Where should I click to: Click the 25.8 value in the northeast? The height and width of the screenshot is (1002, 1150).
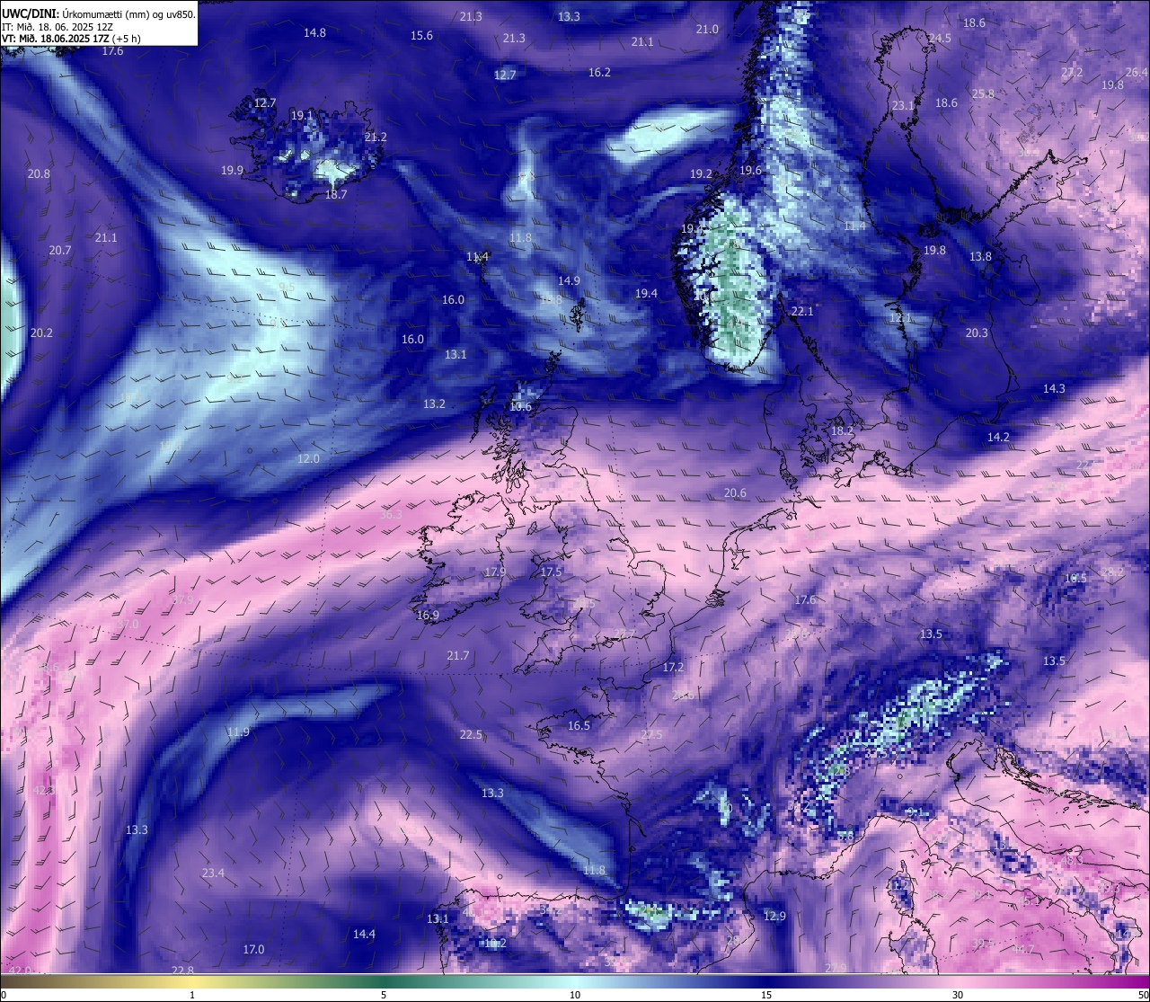pyautogui.click(x=983, y=93)
